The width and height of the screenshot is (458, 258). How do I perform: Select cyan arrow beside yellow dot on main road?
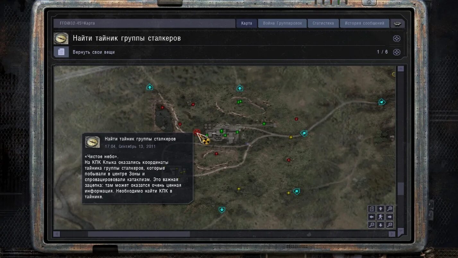pos(304,133)
